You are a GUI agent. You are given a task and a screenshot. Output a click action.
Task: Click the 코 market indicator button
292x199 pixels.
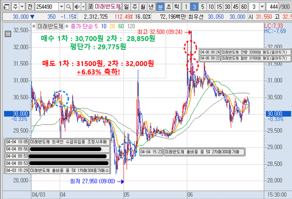tap(90, 7)
